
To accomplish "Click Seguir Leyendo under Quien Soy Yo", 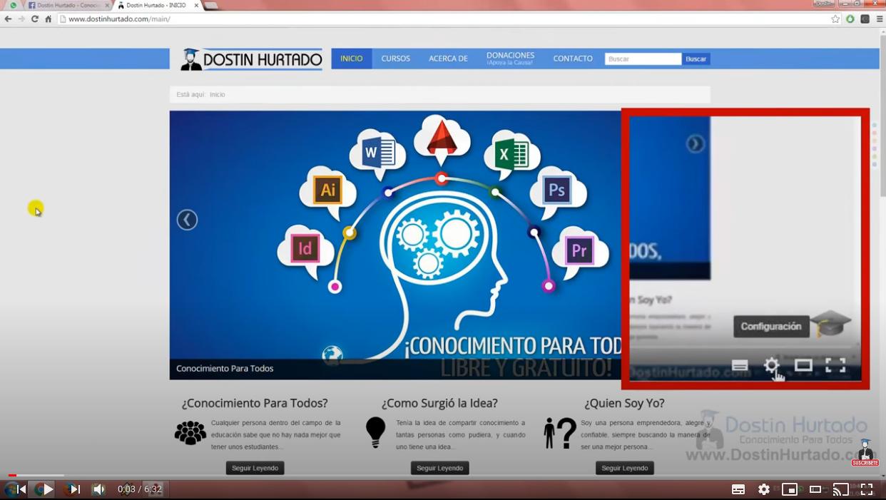I will pos(625,468).
